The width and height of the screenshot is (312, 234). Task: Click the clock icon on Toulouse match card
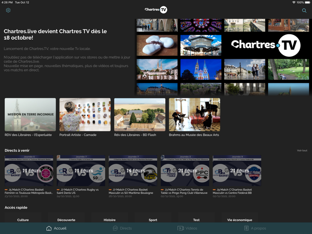[x=19, y=170]
